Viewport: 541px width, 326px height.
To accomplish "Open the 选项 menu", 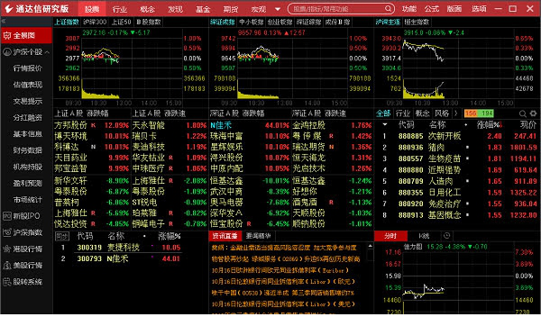I will coord(479,9).
